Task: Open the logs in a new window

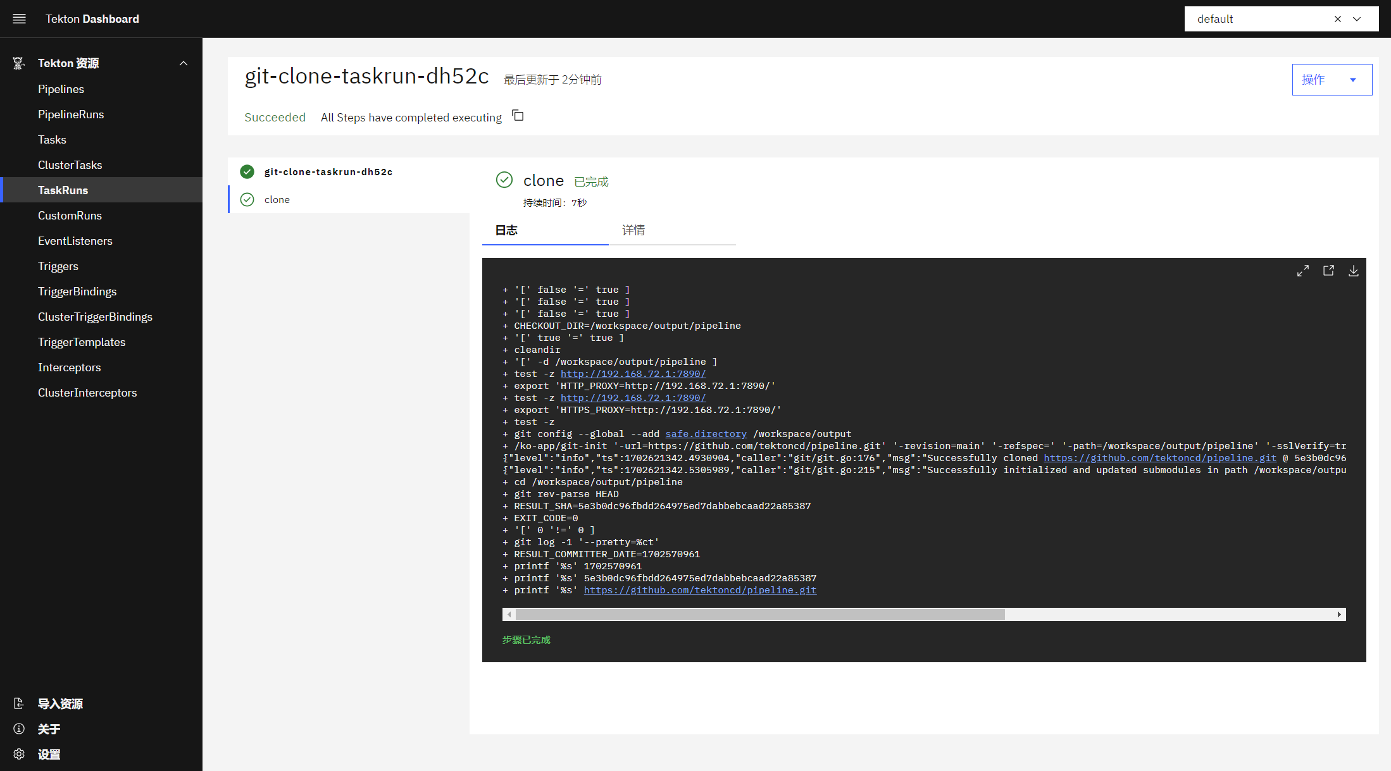Action: [x=1328, y=271]
